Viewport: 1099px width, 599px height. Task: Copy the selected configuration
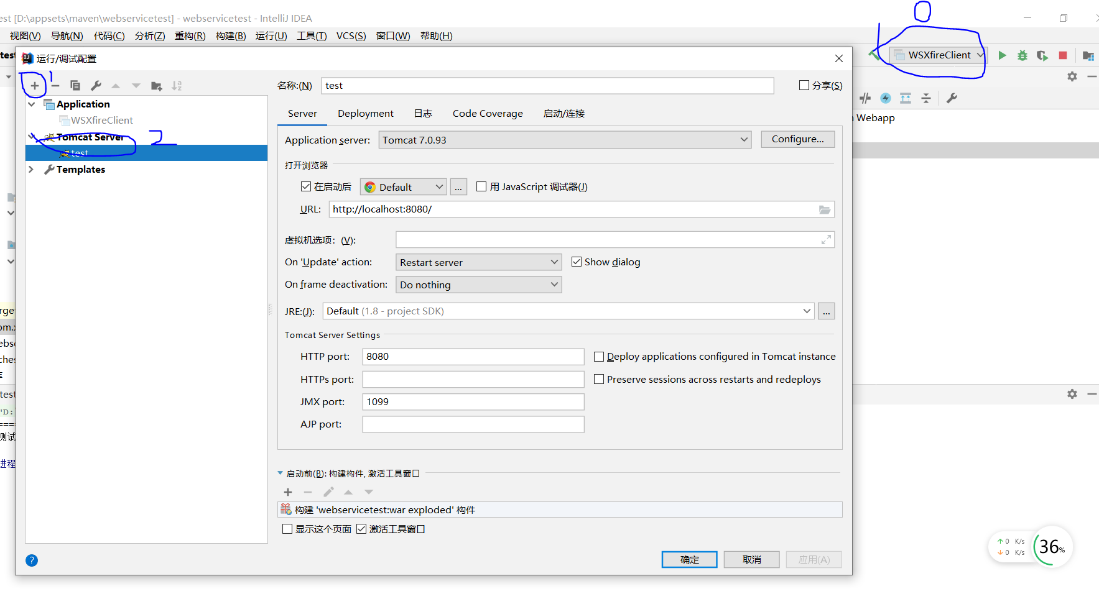click(x=75, y=86)
